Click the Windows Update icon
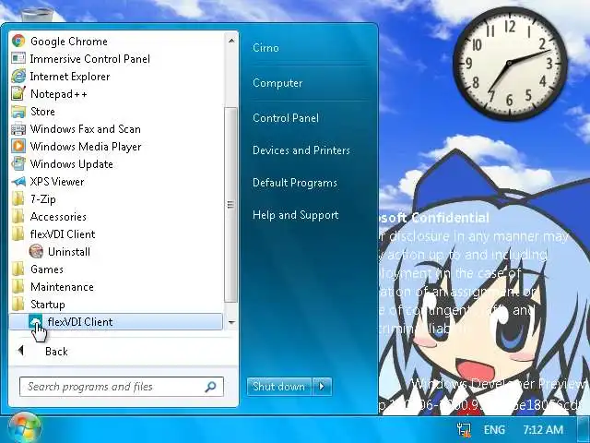Screen dimensions: 590x443 click(18, 164)
